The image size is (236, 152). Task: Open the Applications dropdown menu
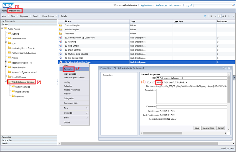147,5
